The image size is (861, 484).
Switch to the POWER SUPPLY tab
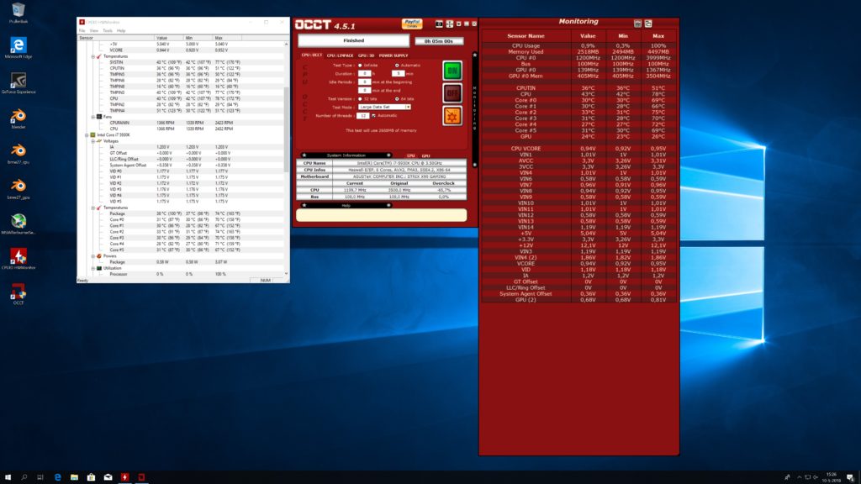point(394,55)
